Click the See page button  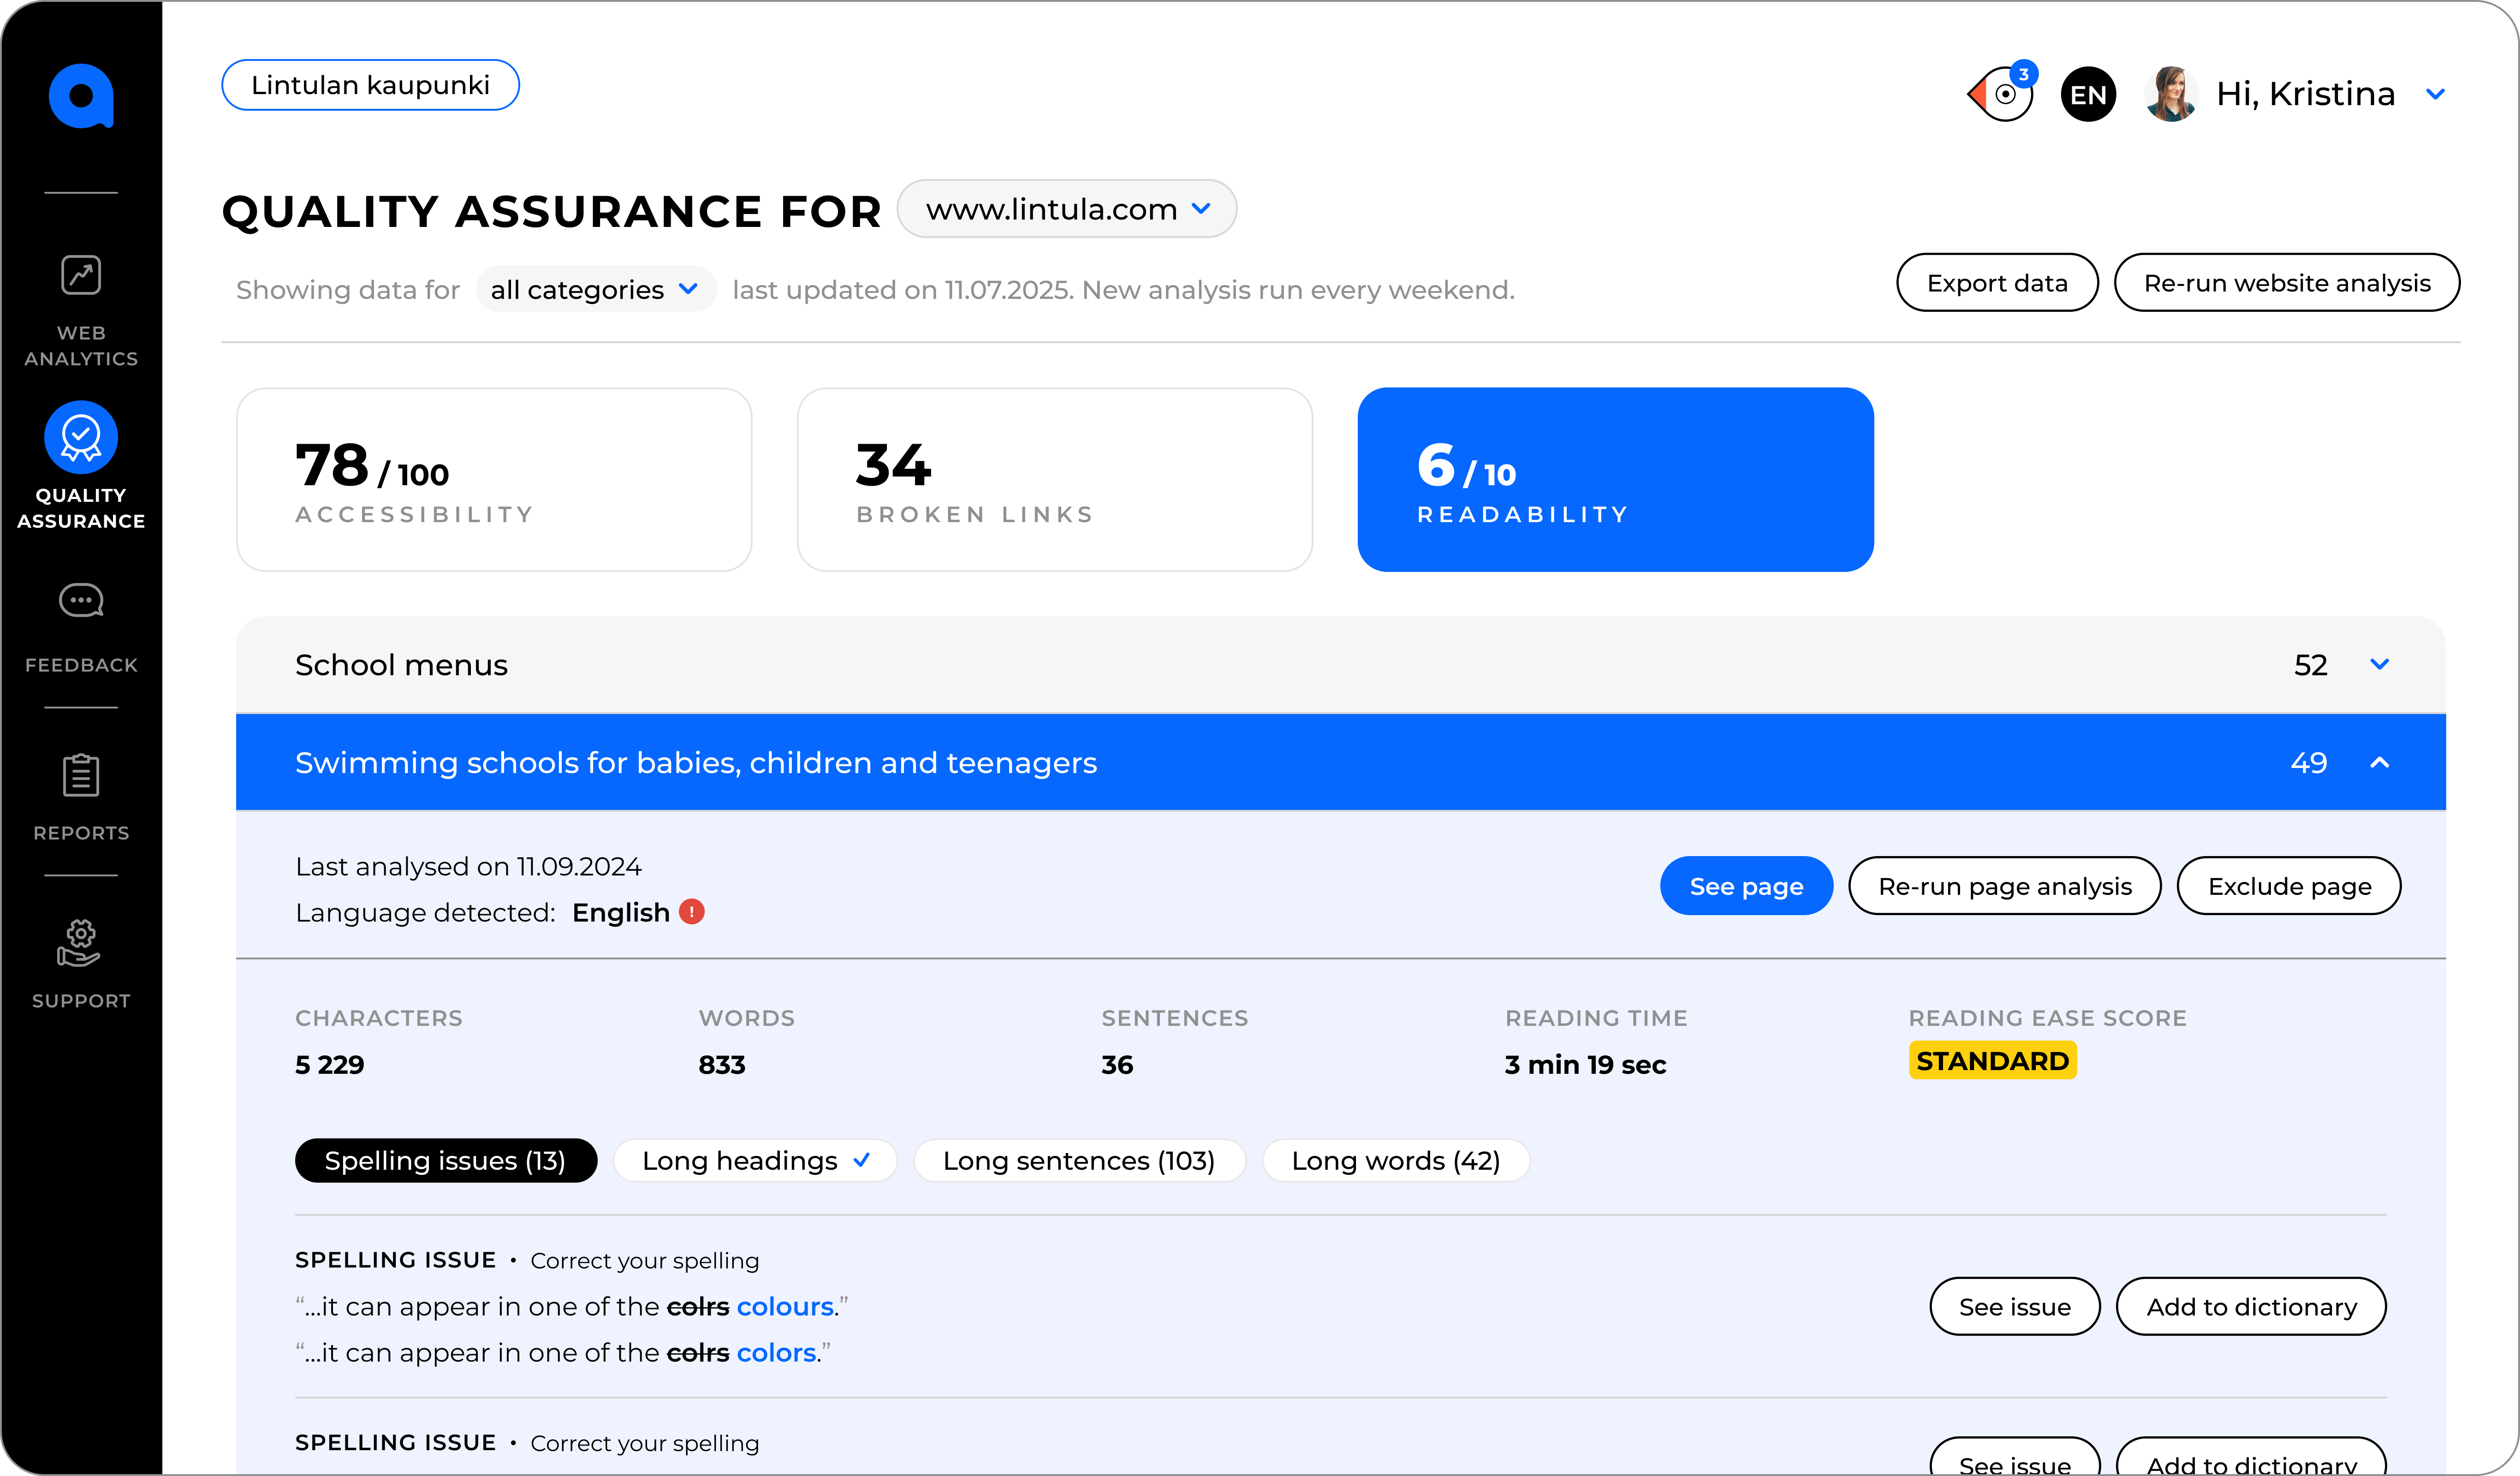click(x=1746, y=886)
